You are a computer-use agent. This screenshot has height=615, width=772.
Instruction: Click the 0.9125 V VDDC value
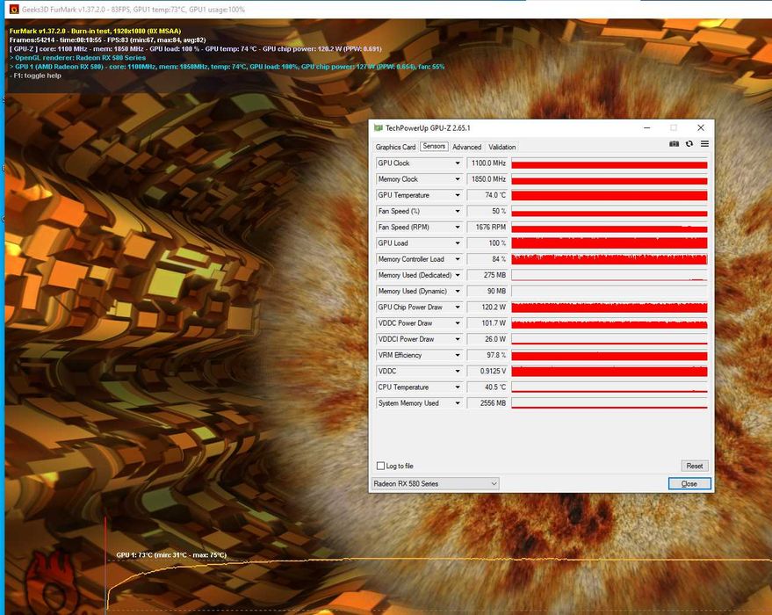point(487,372)
